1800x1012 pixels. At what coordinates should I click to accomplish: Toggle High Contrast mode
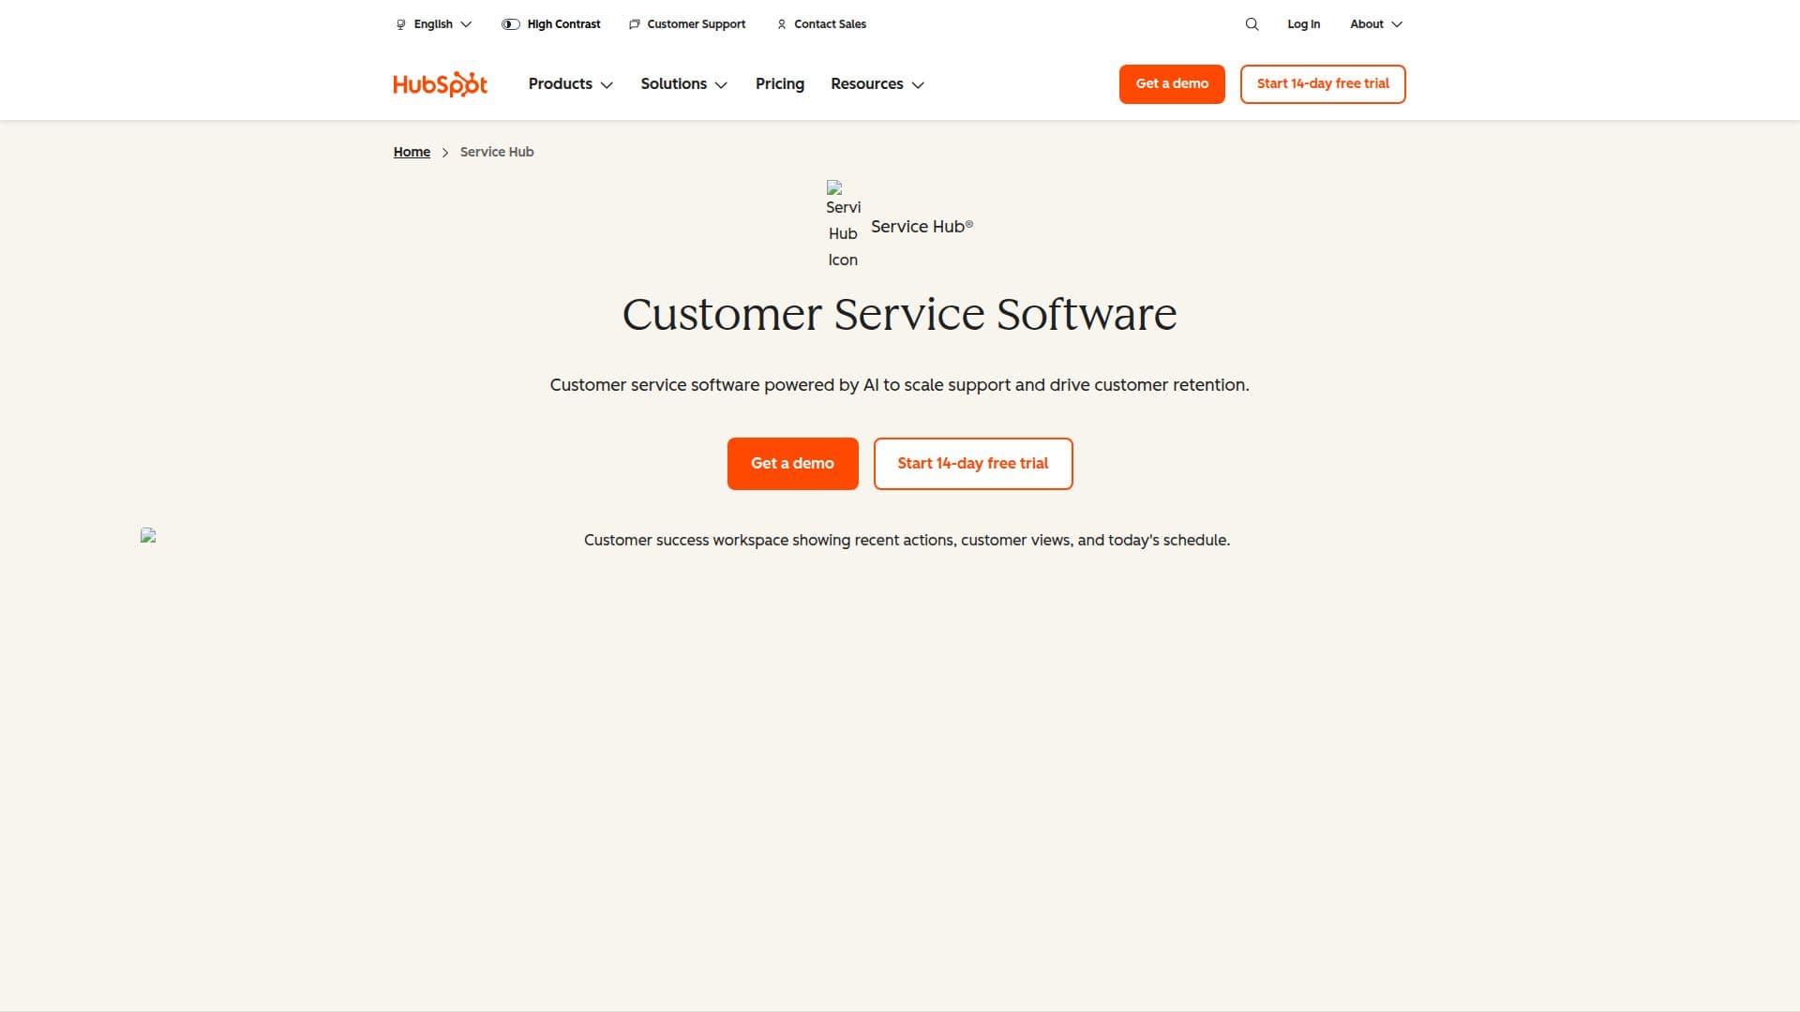tap(551, 24)
